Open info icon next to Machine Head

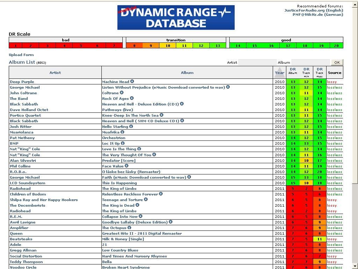pos(132,81)
